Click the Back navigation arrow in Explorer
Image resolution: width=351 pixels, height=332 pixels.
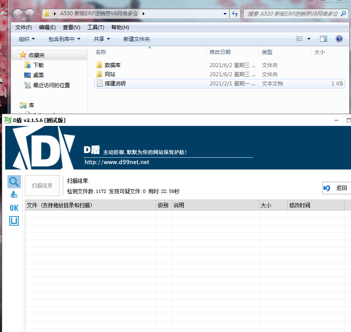[17, 14]
